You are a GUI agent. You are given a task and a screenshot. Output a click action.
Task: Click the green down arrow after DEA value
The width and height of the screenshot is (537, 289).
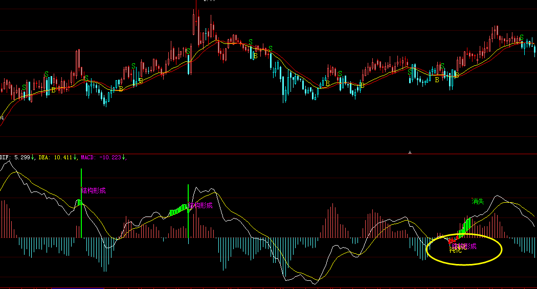(x=76, y=157)
